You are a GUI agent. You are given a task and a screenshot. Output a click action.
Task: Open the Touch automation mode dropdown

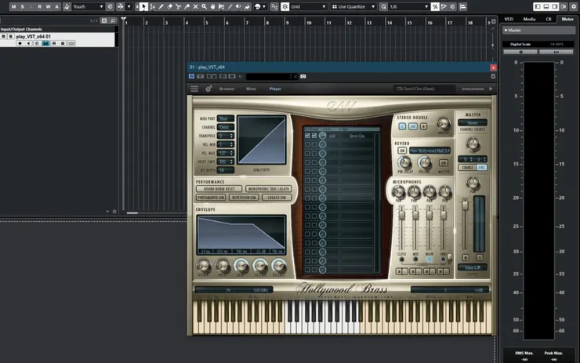(88, 6)
